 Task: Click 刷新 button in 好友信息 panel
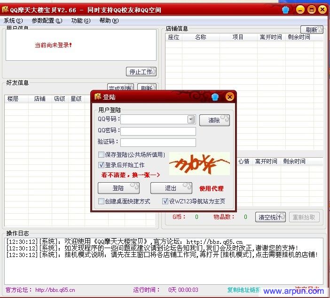click(147, 87)
